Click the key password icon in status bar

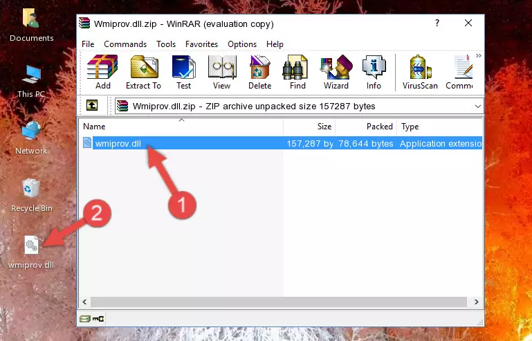(x=98, y=319)
